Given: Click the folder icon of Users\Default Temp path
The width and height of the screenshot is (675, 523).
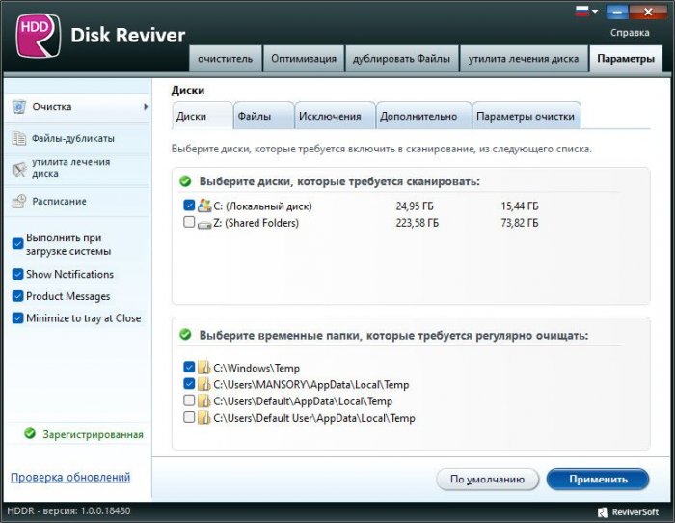Looking at the screenshot, I should [x=203, y=400].
